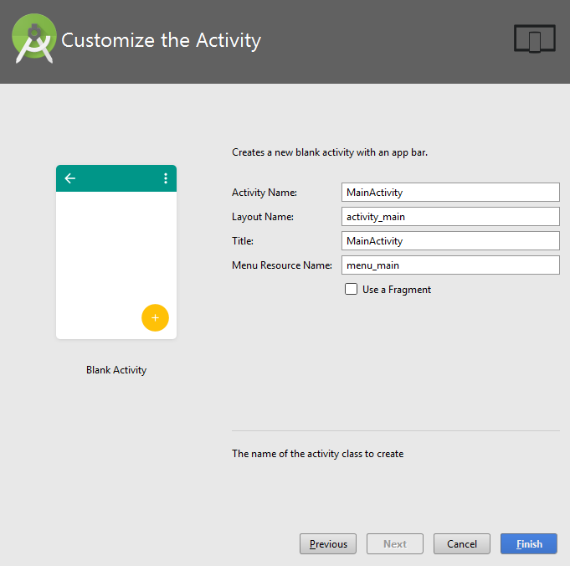Image resolution: width=570 pixels, height=566 pixels.
Task: Click the phone and tablet form factor icon
Action: point(534,39)
